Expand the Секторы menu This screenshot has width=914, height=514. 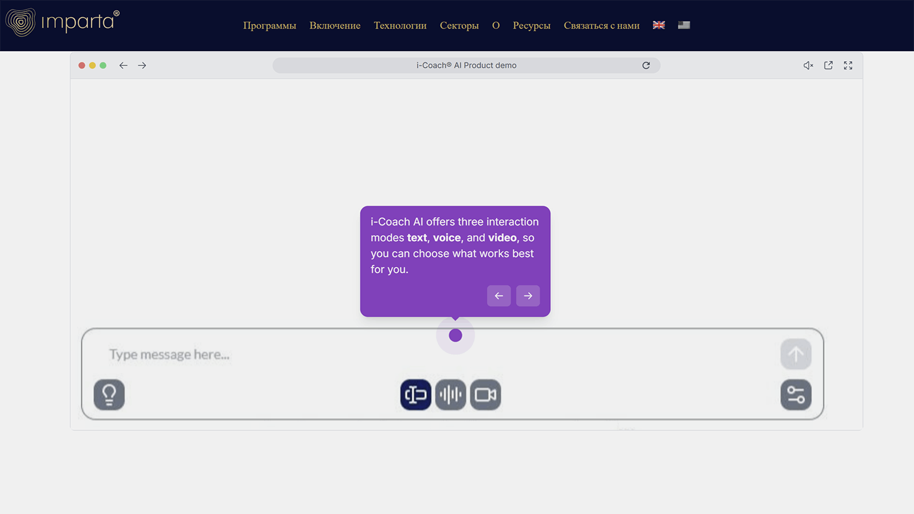[459, 26]
